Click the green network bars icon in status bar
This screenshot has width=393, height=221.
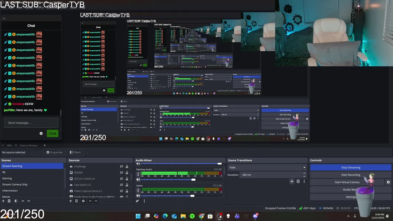300,208
